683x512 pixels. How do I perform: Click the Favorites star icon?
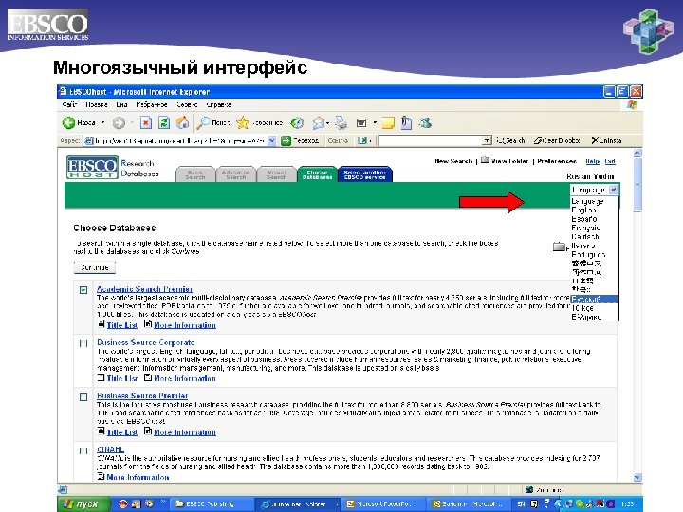(x=243, y=123)
